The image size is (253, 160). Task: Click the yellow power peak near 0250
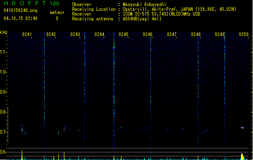(242, 157)
